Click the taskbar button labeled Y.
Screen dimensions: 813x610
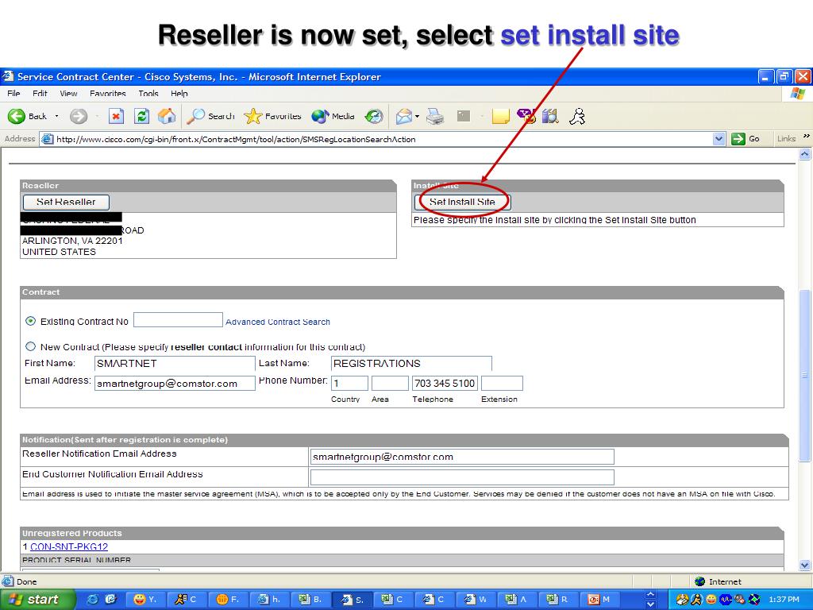click(x=144, y=600)
